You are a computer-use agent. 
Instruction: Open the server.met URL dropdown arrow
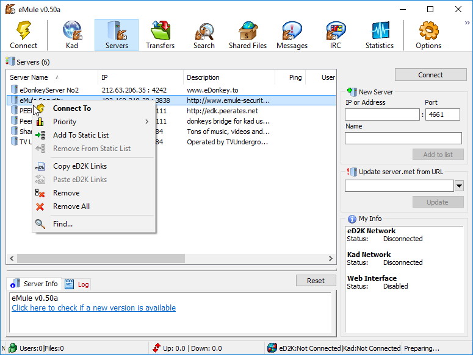pos(459,186)
